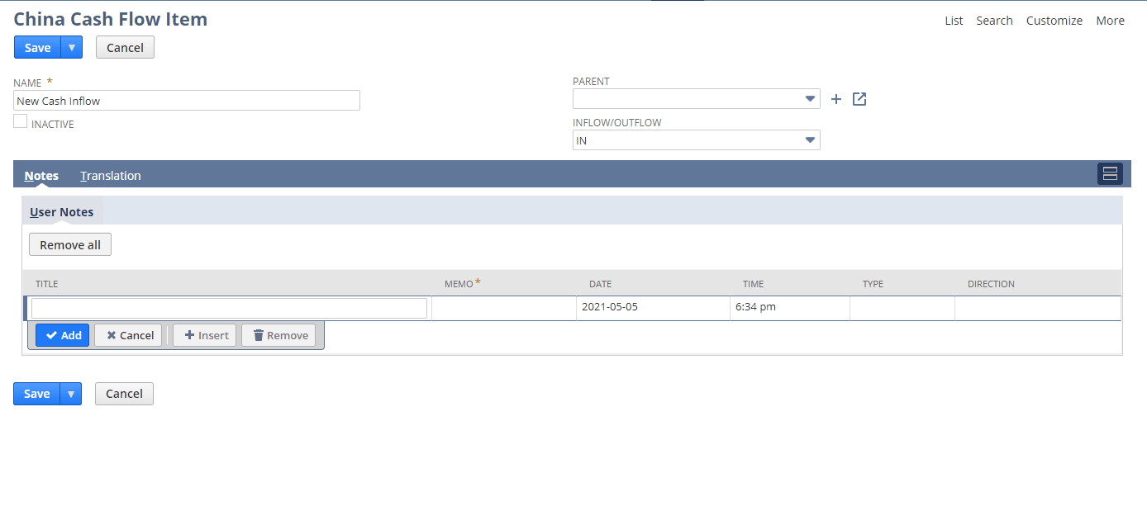
Task: Click the plus icon next to Parent
Action: point(835,99)
